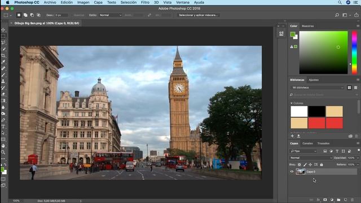Switch to the Ajustes tab
This screenshot has height=203, width=361.
pyautogui.click(x=314, y=80)
